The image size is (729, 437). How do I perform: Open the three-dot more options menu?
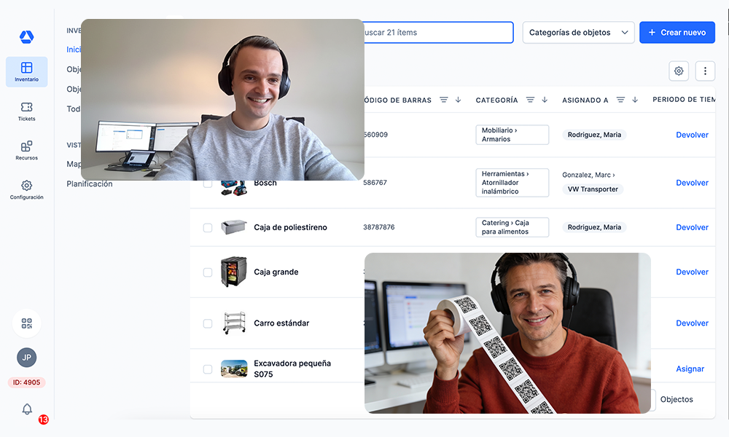pos(705,71)
